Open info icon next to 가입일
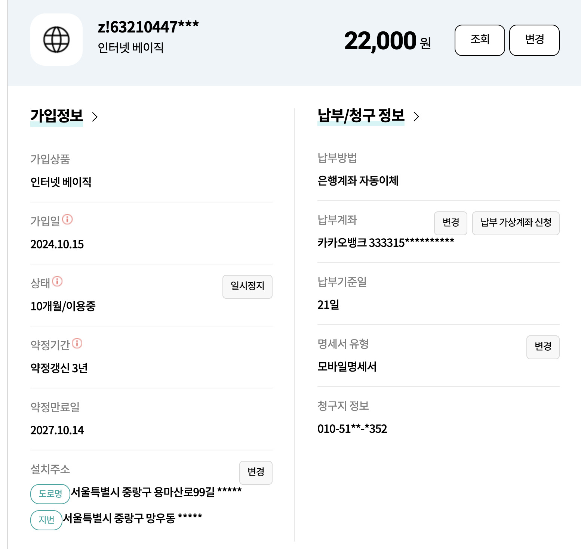 [67, 219]
